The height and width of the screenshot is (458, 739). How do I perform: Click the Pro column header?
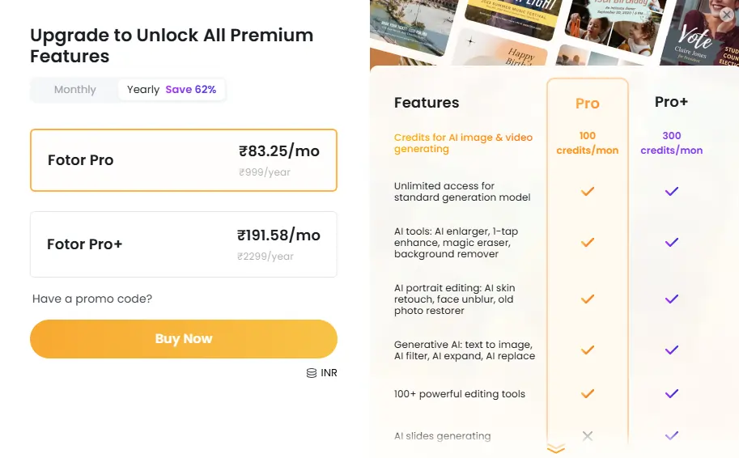click(588, 104)
